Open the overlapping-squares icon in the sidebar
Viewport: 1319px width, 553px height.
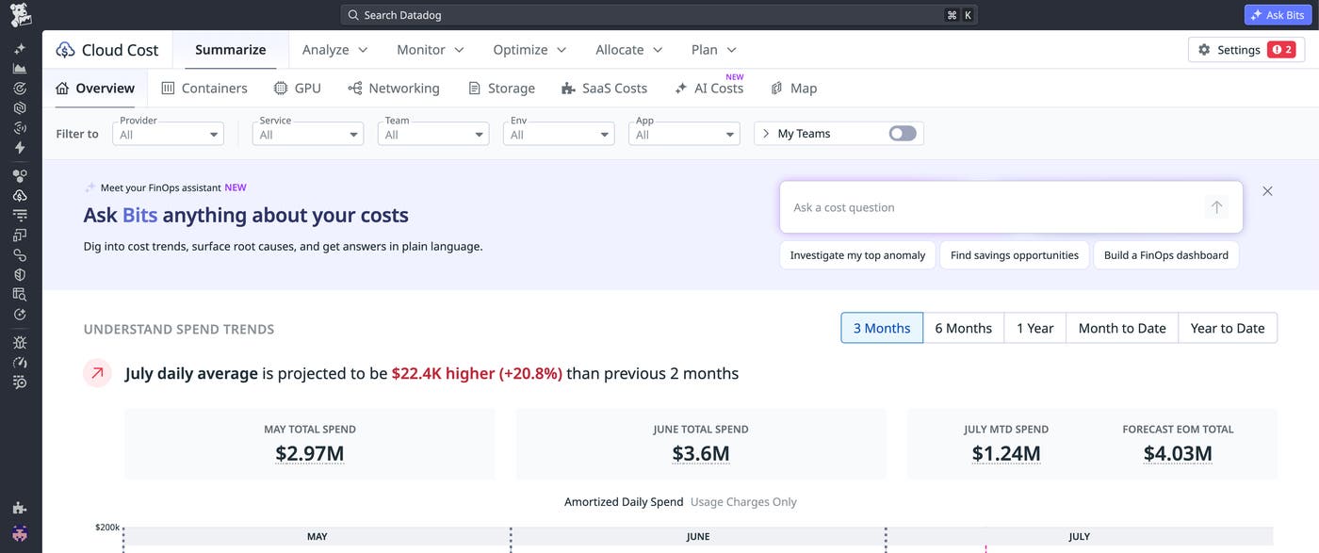[20, 235]
